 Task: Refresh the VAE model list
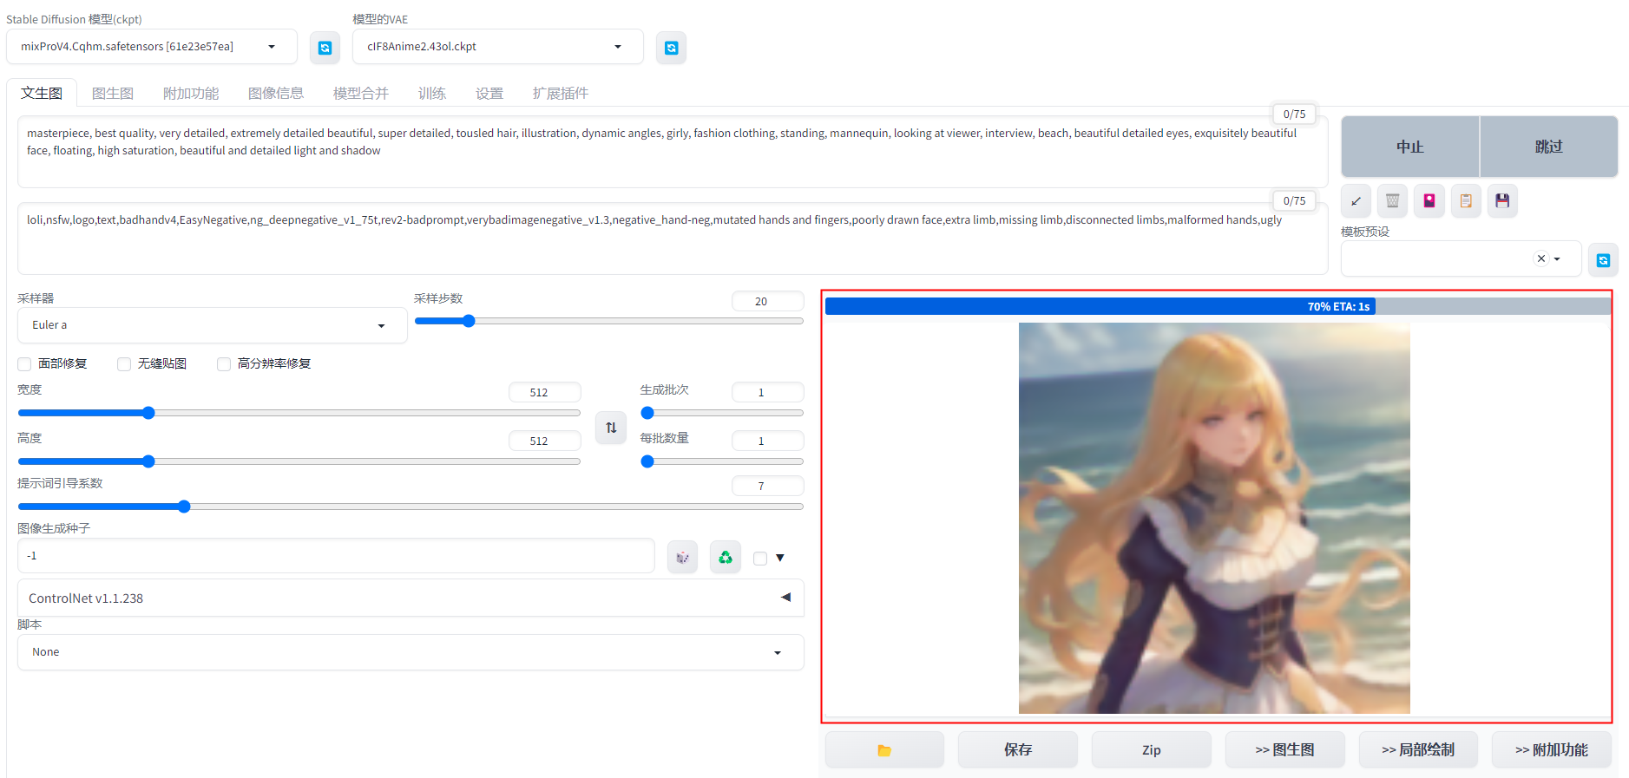point(671,48)
